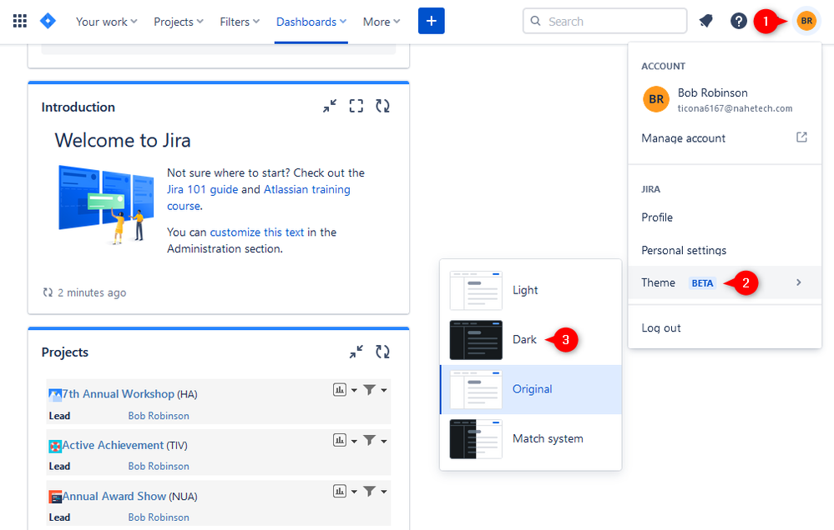Click Log out in account menu
Screen dimensions: 834x530
point(725,327)
